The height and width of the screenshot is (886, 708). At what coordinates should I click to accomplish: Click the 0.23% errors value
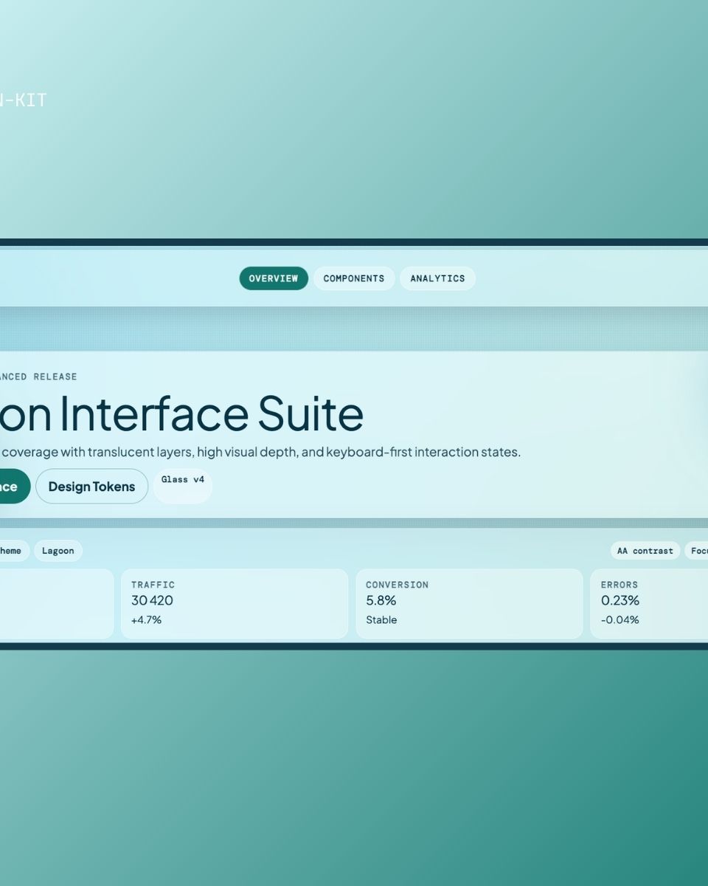click(620, 600)
